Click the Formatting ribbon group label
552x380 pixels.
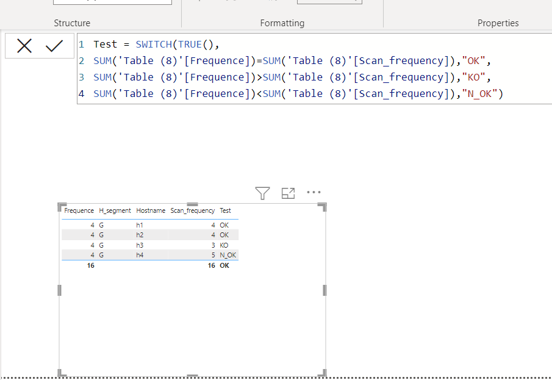(282, 23)
